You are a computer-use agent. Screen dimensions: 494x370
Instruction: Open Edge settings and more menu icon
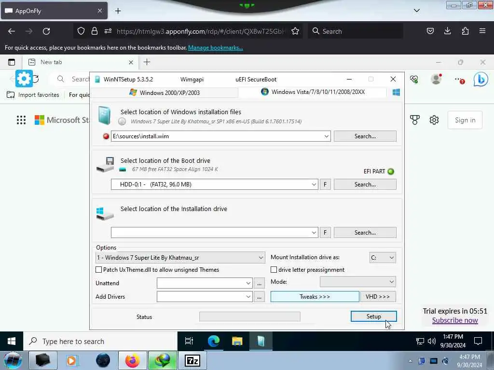click(x=459, y=80)
